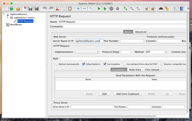Start the test with green play icon
Viewport: 192px width, 121px height.
tap(99, 9)
